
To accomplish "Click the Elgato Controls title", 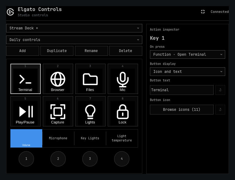I will [40, 9].
